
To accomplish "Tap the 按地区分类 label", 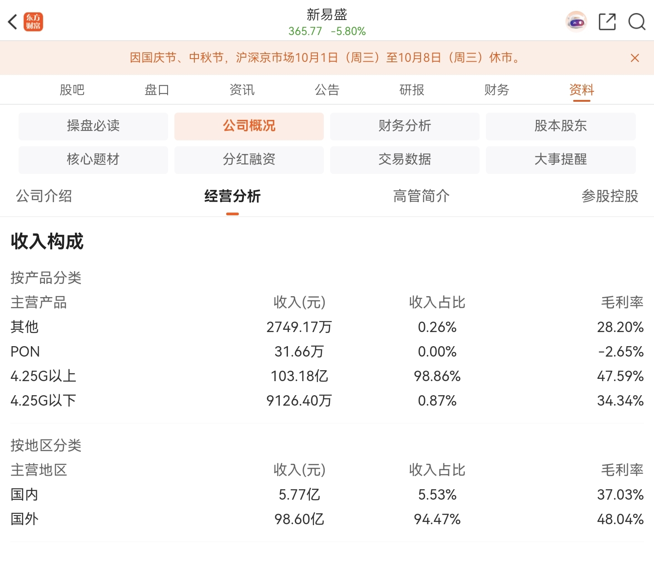I will click(46, 445).
